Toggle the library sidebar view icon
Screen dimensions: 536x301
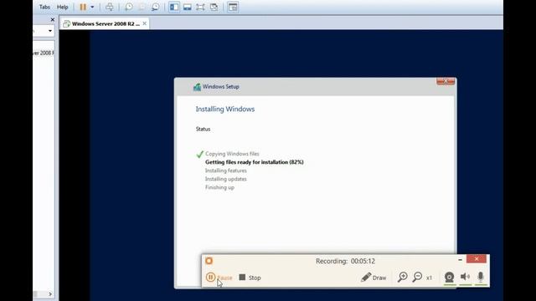(x=174, y=7)
